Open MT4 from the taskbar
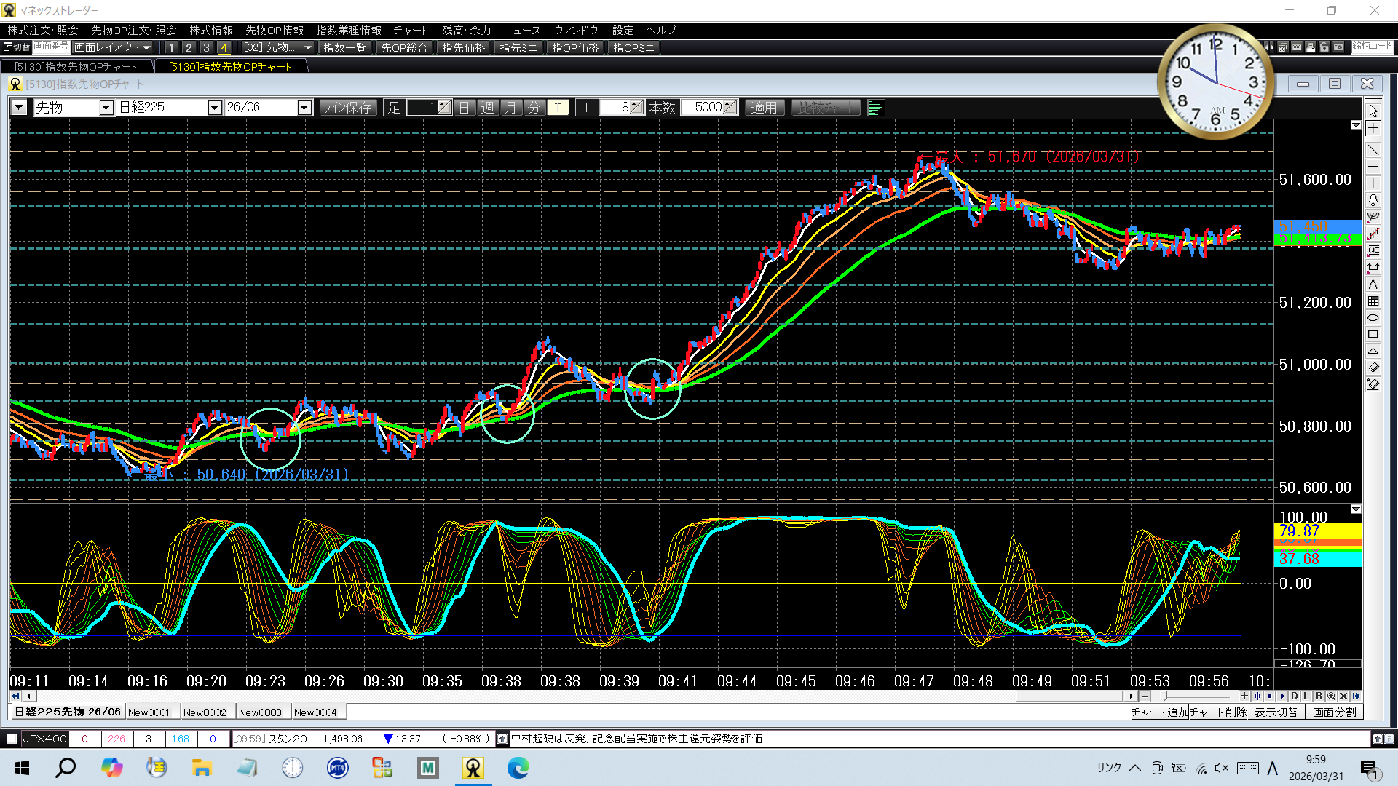Screen dimensions: 1398x786 tap(338, 768)
